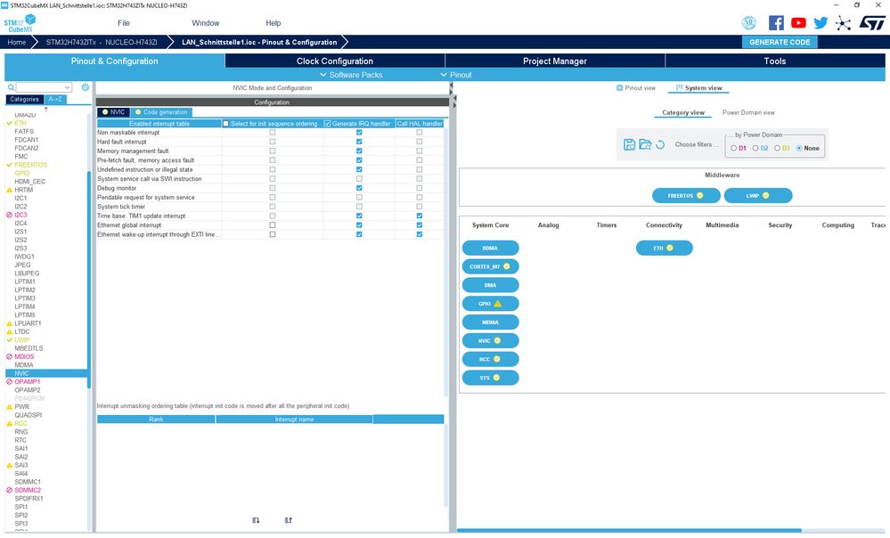Viewport: 890px width, 538px height.
Task: Open the NVIC system core chip
Action: click(x=490, y=340)
